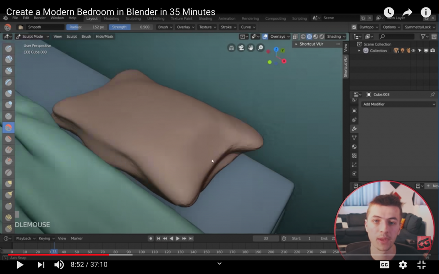Toggle X-ray display in viewport

pos(295,37)
